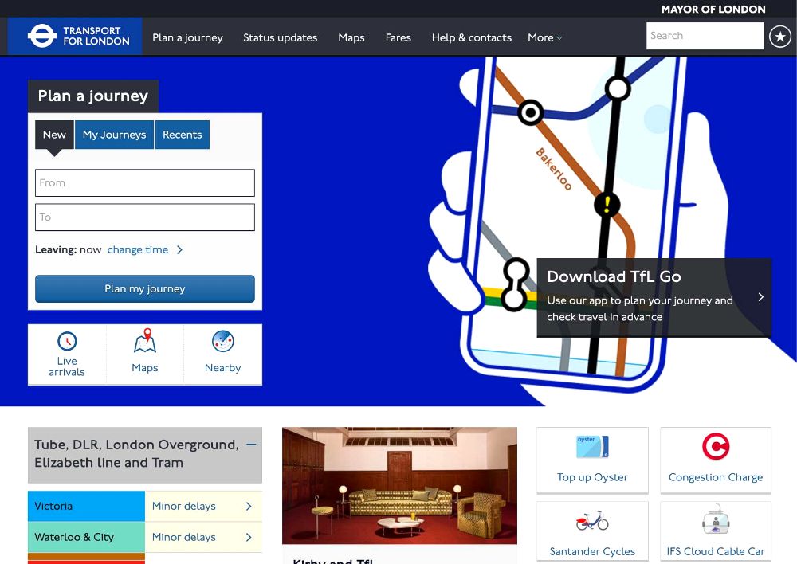
Task: Open the Congestion Charge link
Action: 716,477
